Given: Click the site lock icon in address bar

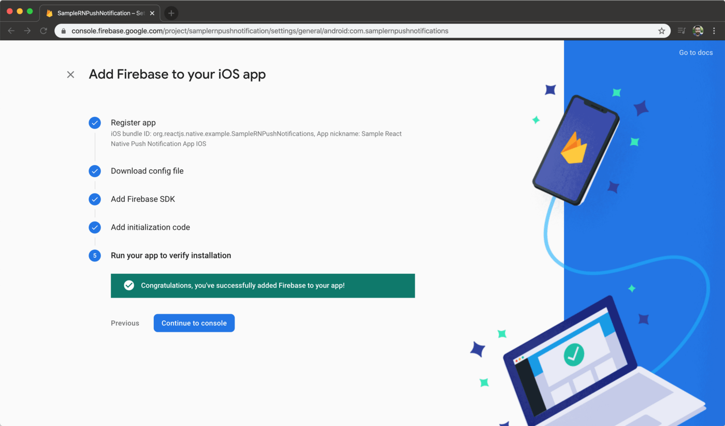Looking at the screenshot, I should tap(64, 31).
